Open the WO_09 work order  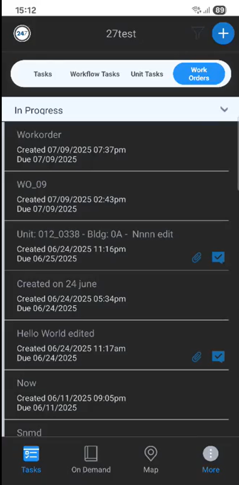116,196
